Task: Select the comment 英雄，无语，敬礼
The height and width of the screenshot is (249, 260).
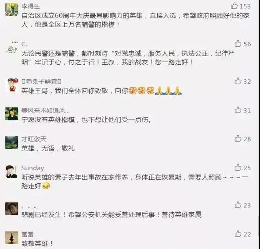Action: pyautogui.click(x=48, y=148)
